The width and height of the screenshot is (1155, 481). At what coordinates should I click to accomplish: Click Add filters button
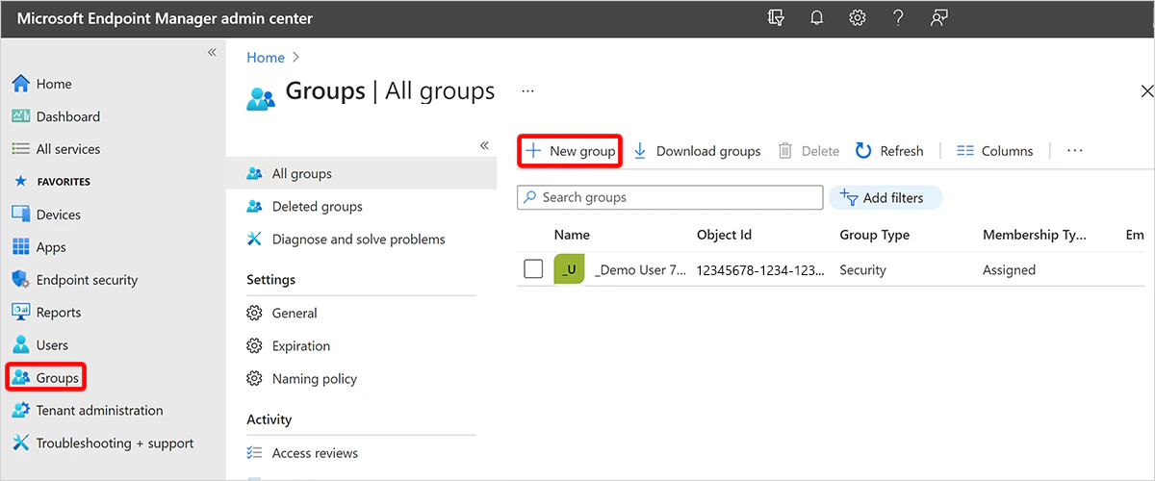click(885, 197)
